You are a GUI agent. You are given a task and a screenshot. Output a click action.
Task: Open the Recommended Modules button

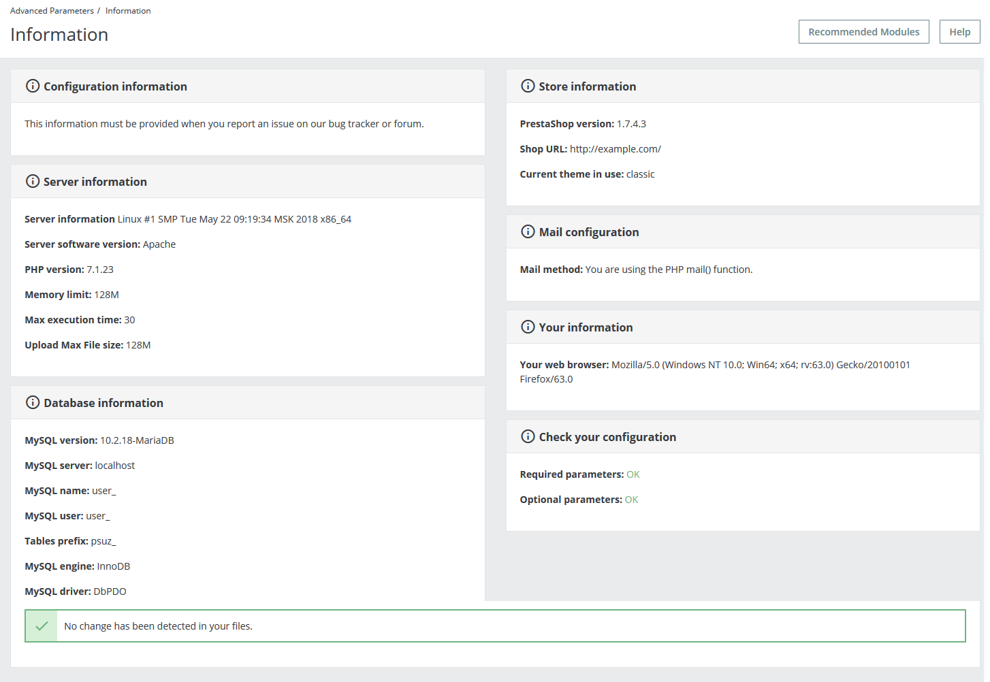click(x=863, y=32)
